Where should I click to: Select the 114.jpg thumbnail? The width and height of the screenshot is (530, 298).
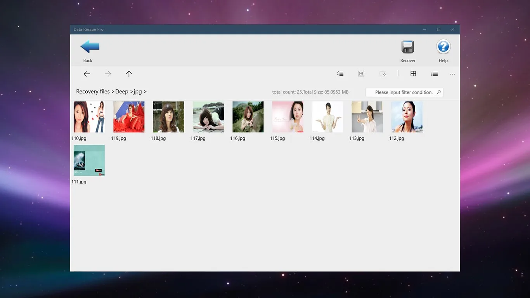click(327, 117)
